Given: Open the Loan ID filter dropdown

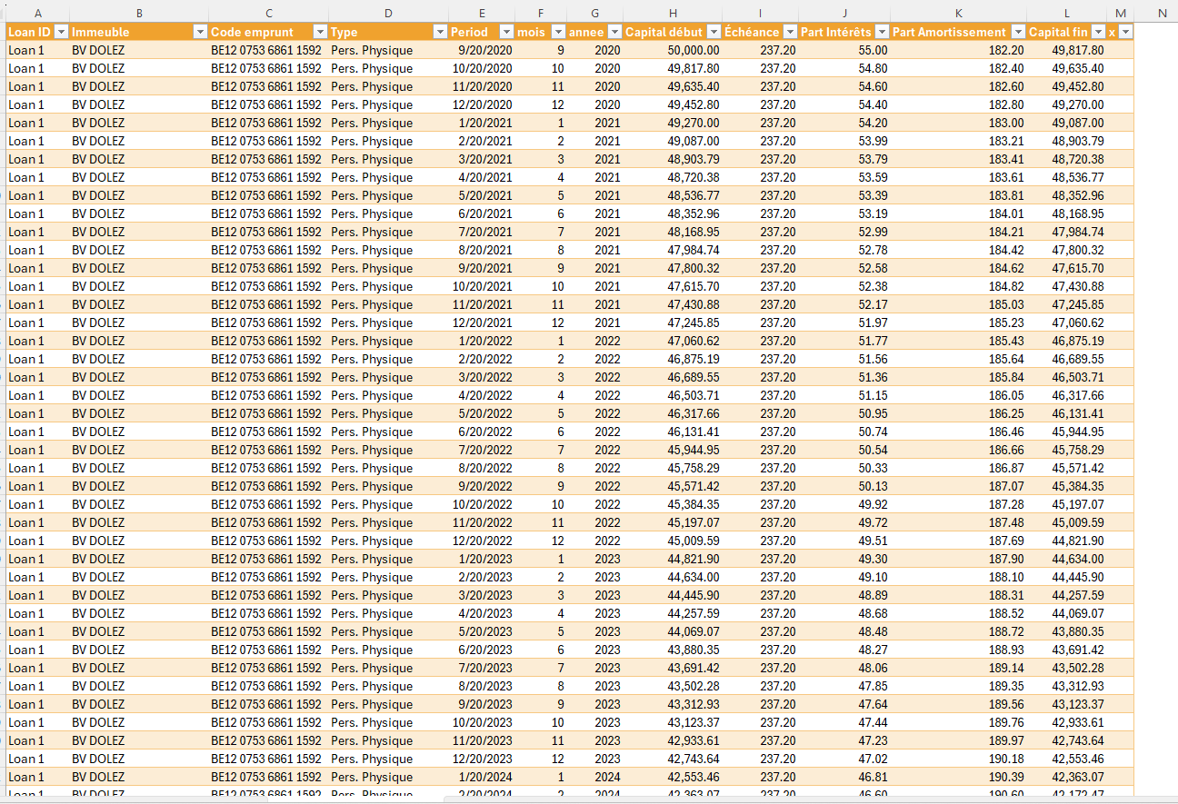Looking at the screenshot, I should tap(61, 32).
